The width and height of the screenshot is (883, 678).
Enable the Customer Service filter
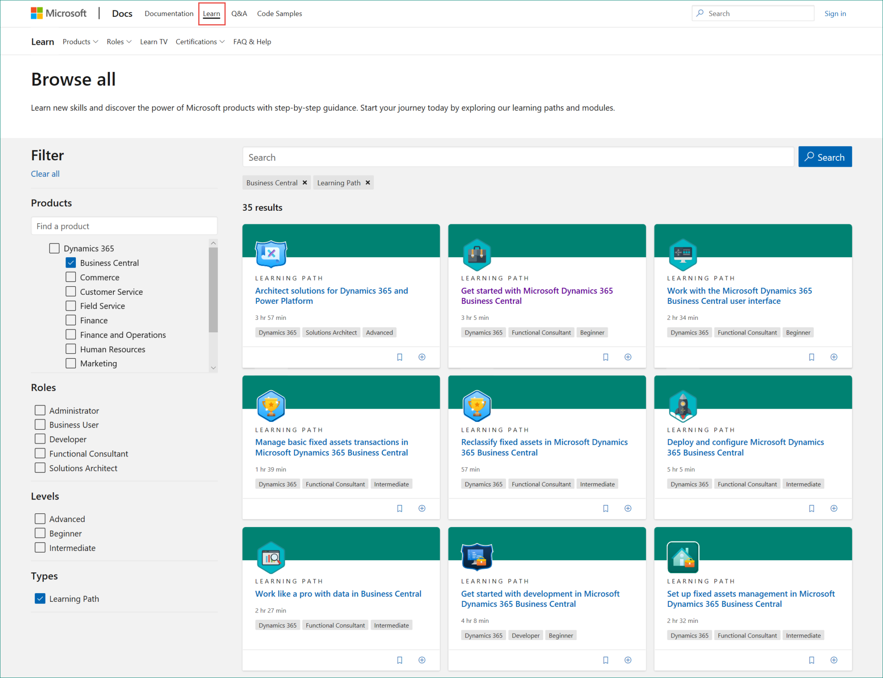coord(71,291)
